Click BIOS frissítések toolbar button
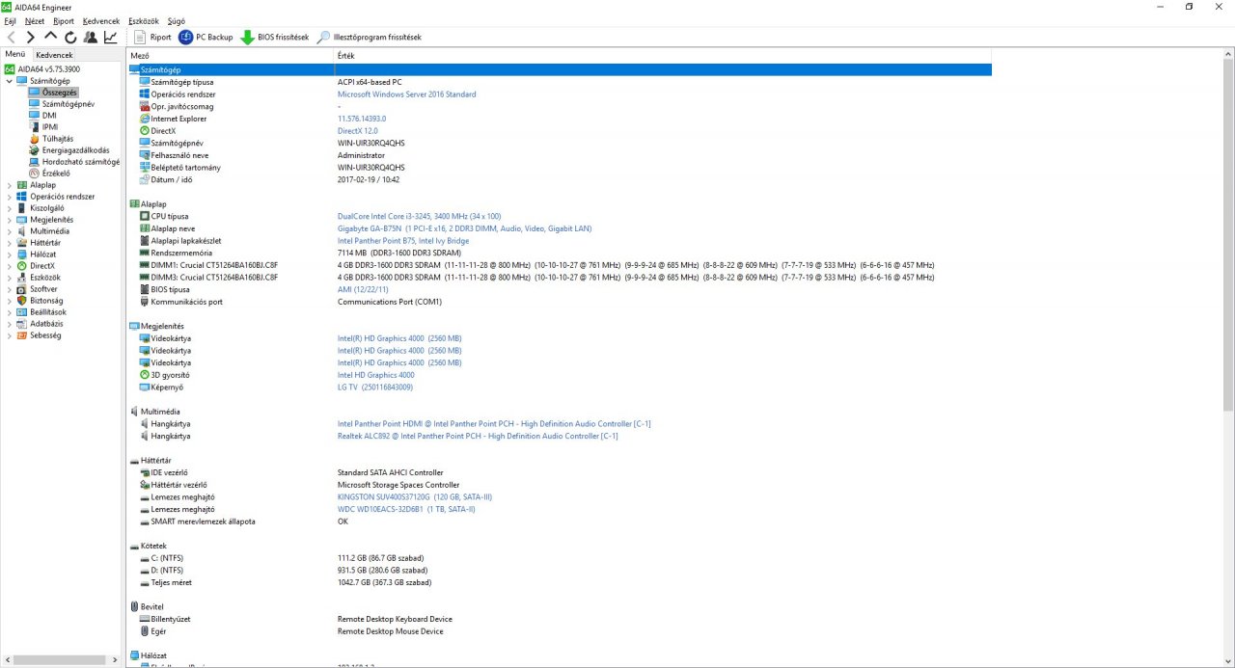This screenshot has height=668, width=1235. tap(275, 37)
